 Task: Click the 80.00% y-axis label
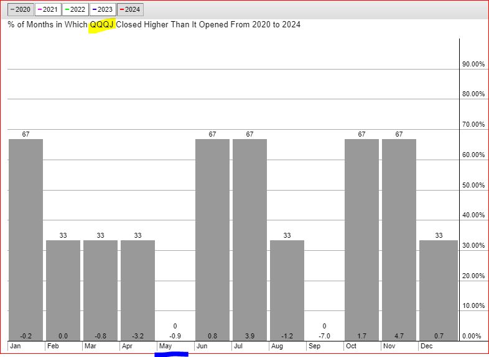coord(473,94)
